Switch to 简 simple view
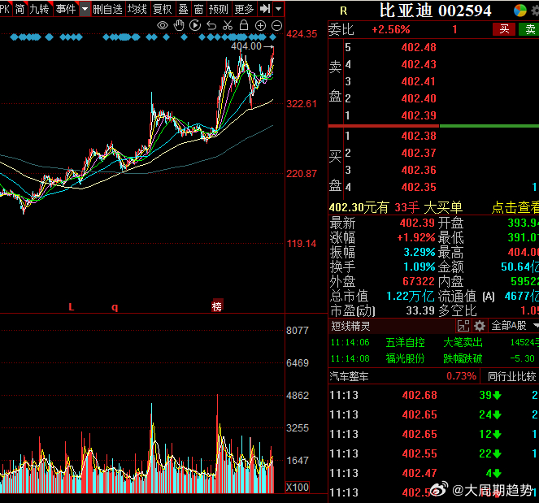 tap(20, 9)
